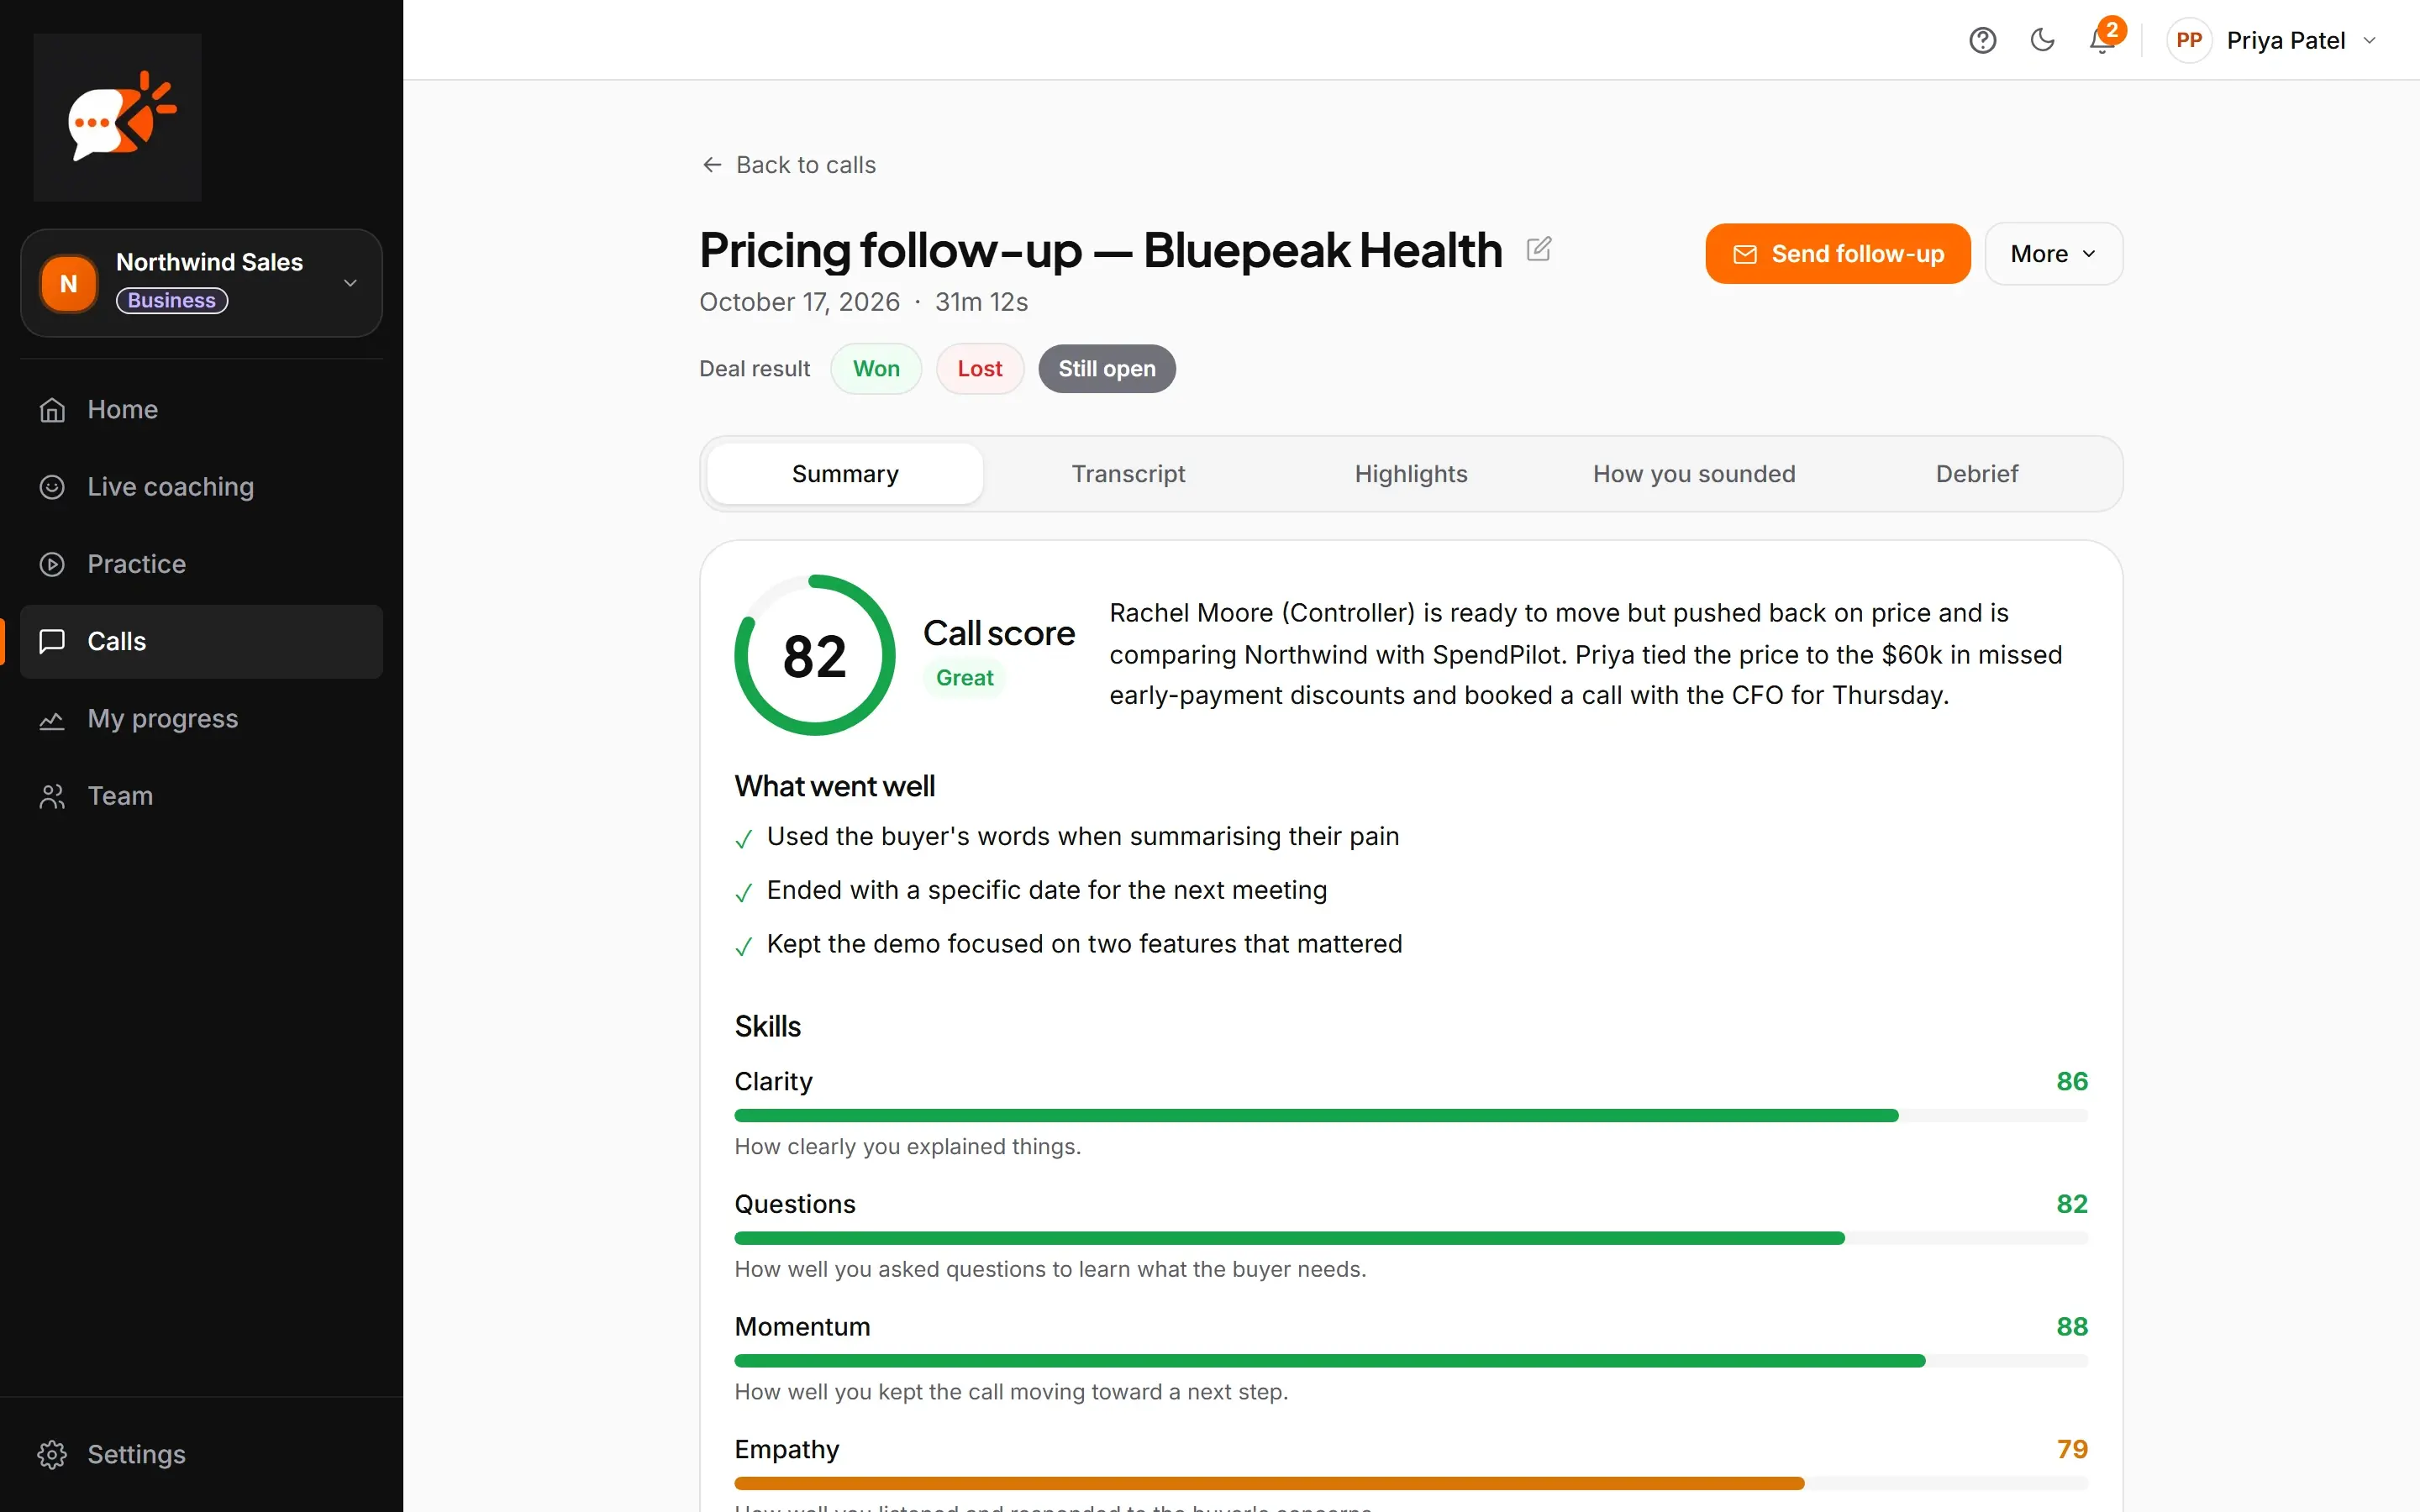Switch to the Transcript tab

coord(1128,474)
